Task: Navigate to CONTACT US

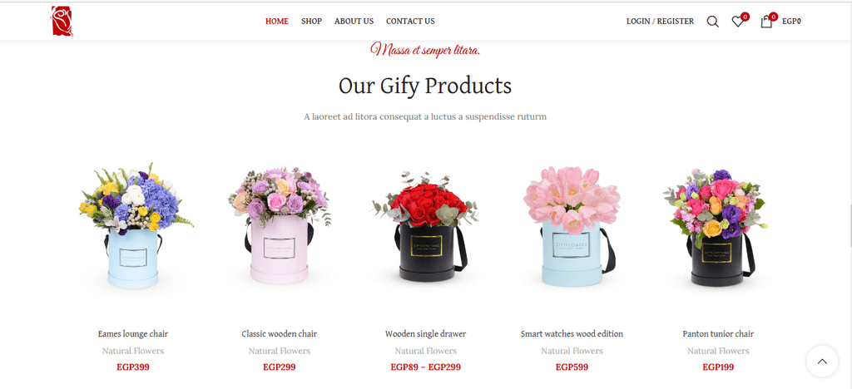Action: (410, 21)
